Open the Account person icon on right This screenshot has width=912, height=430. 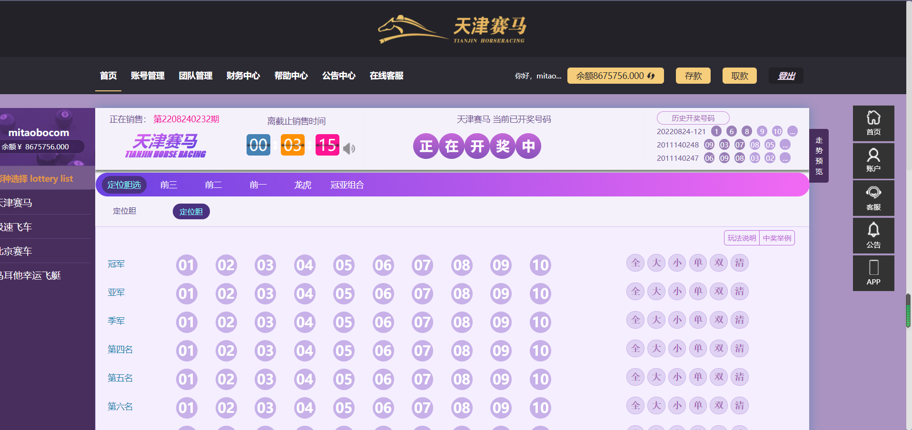coord(873,160)
